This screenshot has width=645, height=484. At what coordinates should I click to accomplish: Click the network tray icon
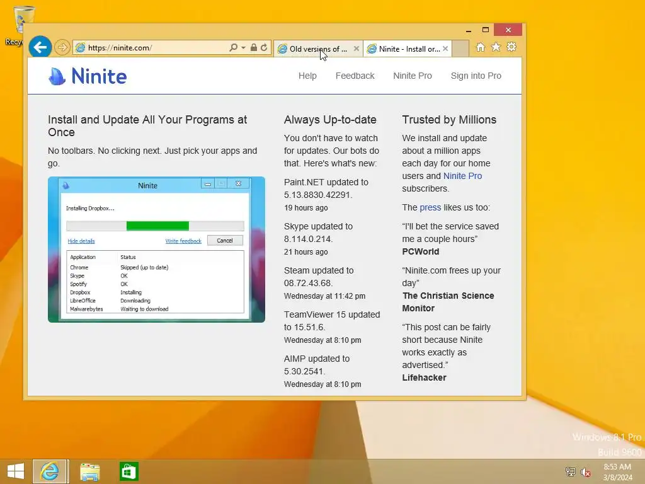(x=570, y=471)
